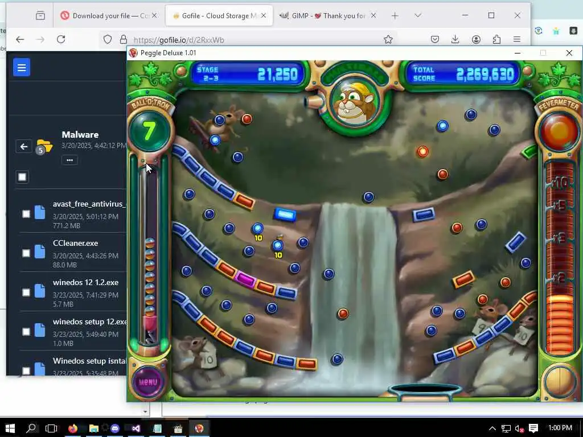
Task: Toggle the select-all checkbox under Malware
Action: [x=22, y=177]
